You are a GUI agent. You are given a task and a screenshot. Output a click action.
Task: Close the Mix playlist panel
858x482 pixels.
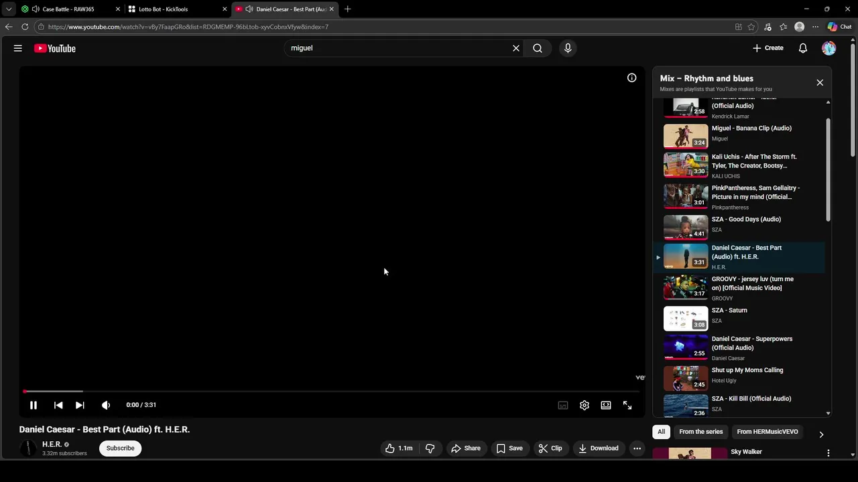(820, 82)
